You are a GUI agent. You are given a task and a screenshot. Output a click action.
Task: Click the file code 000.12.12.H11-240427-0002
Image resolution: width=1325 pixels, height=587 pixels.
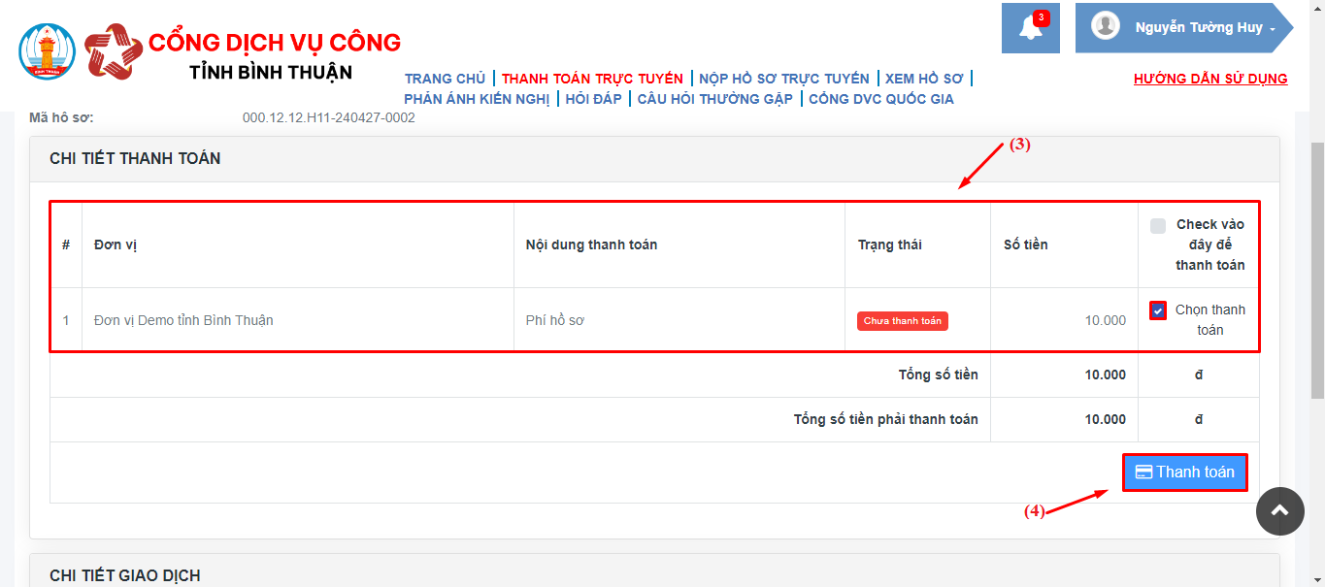tap(329, 117)
